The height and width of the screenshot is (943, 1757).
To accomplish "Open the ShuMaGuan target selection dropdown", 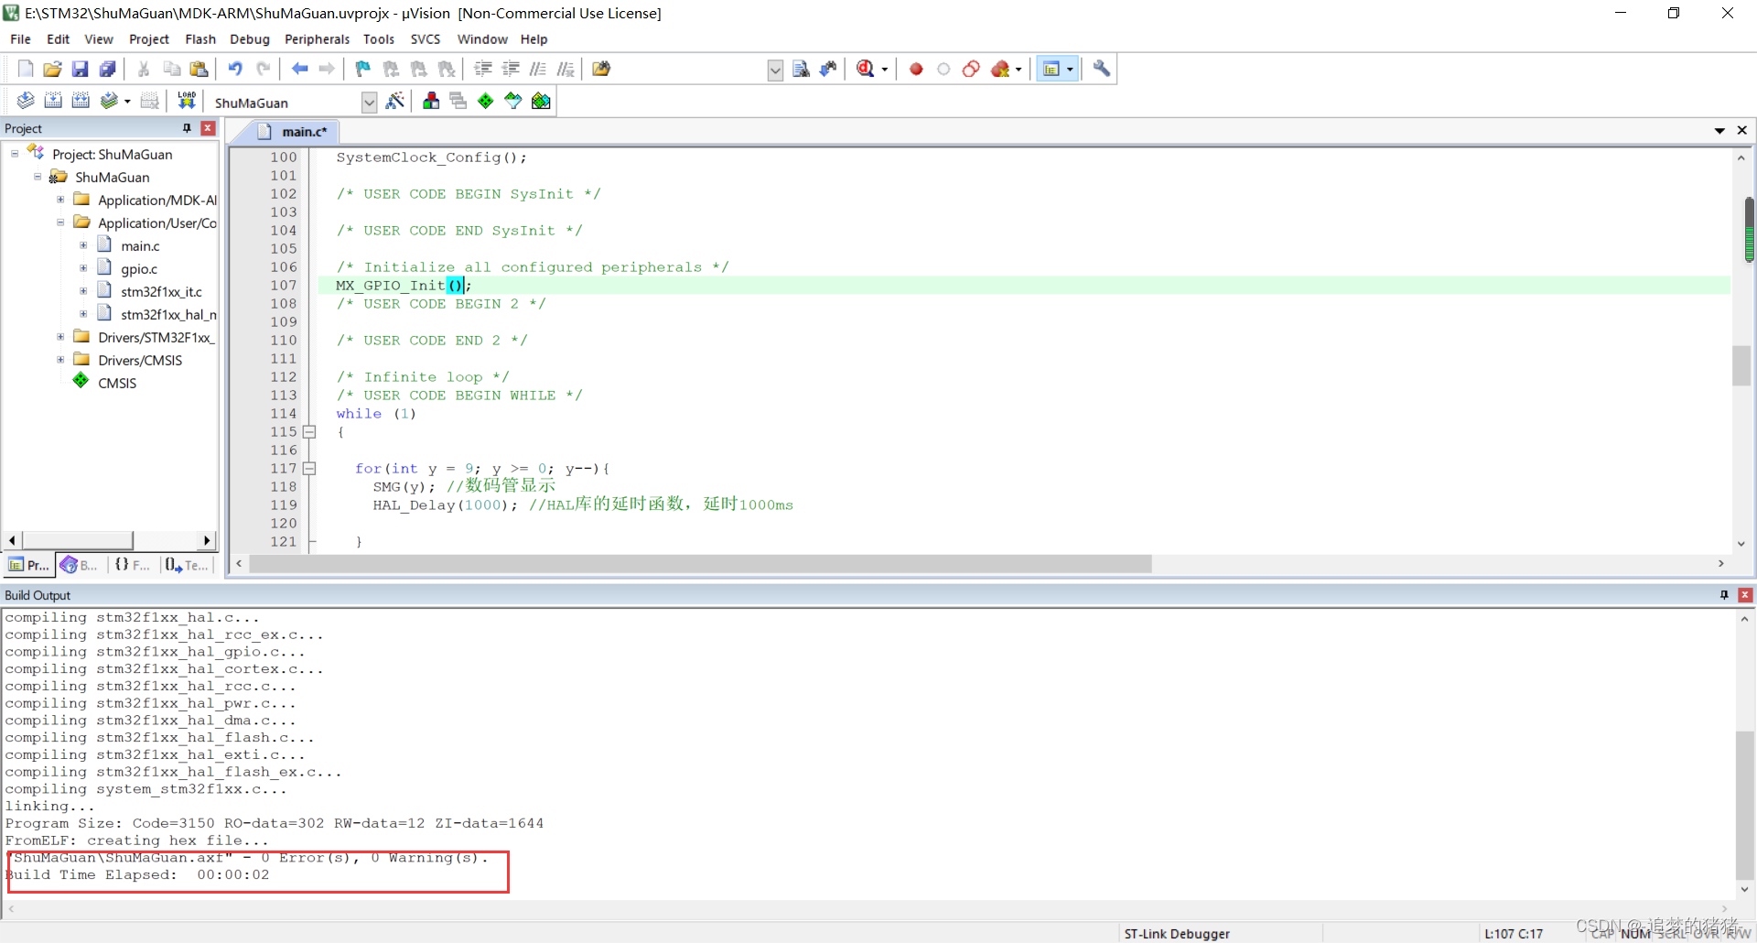I will [x=369, y=103].
